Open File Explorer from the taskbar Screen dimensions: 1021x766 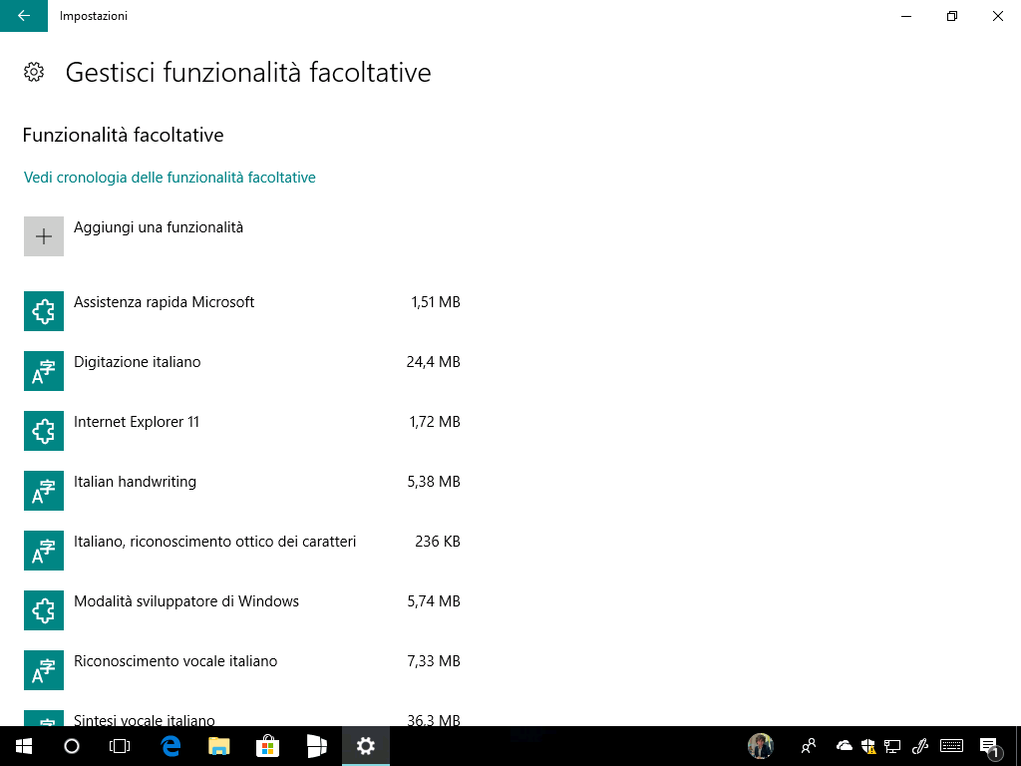point(218,746)
